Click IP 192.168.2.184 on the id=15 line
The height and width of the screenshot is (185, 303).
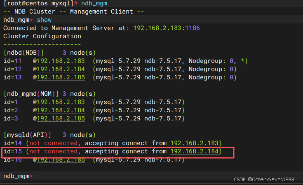(x=194, y=151)
